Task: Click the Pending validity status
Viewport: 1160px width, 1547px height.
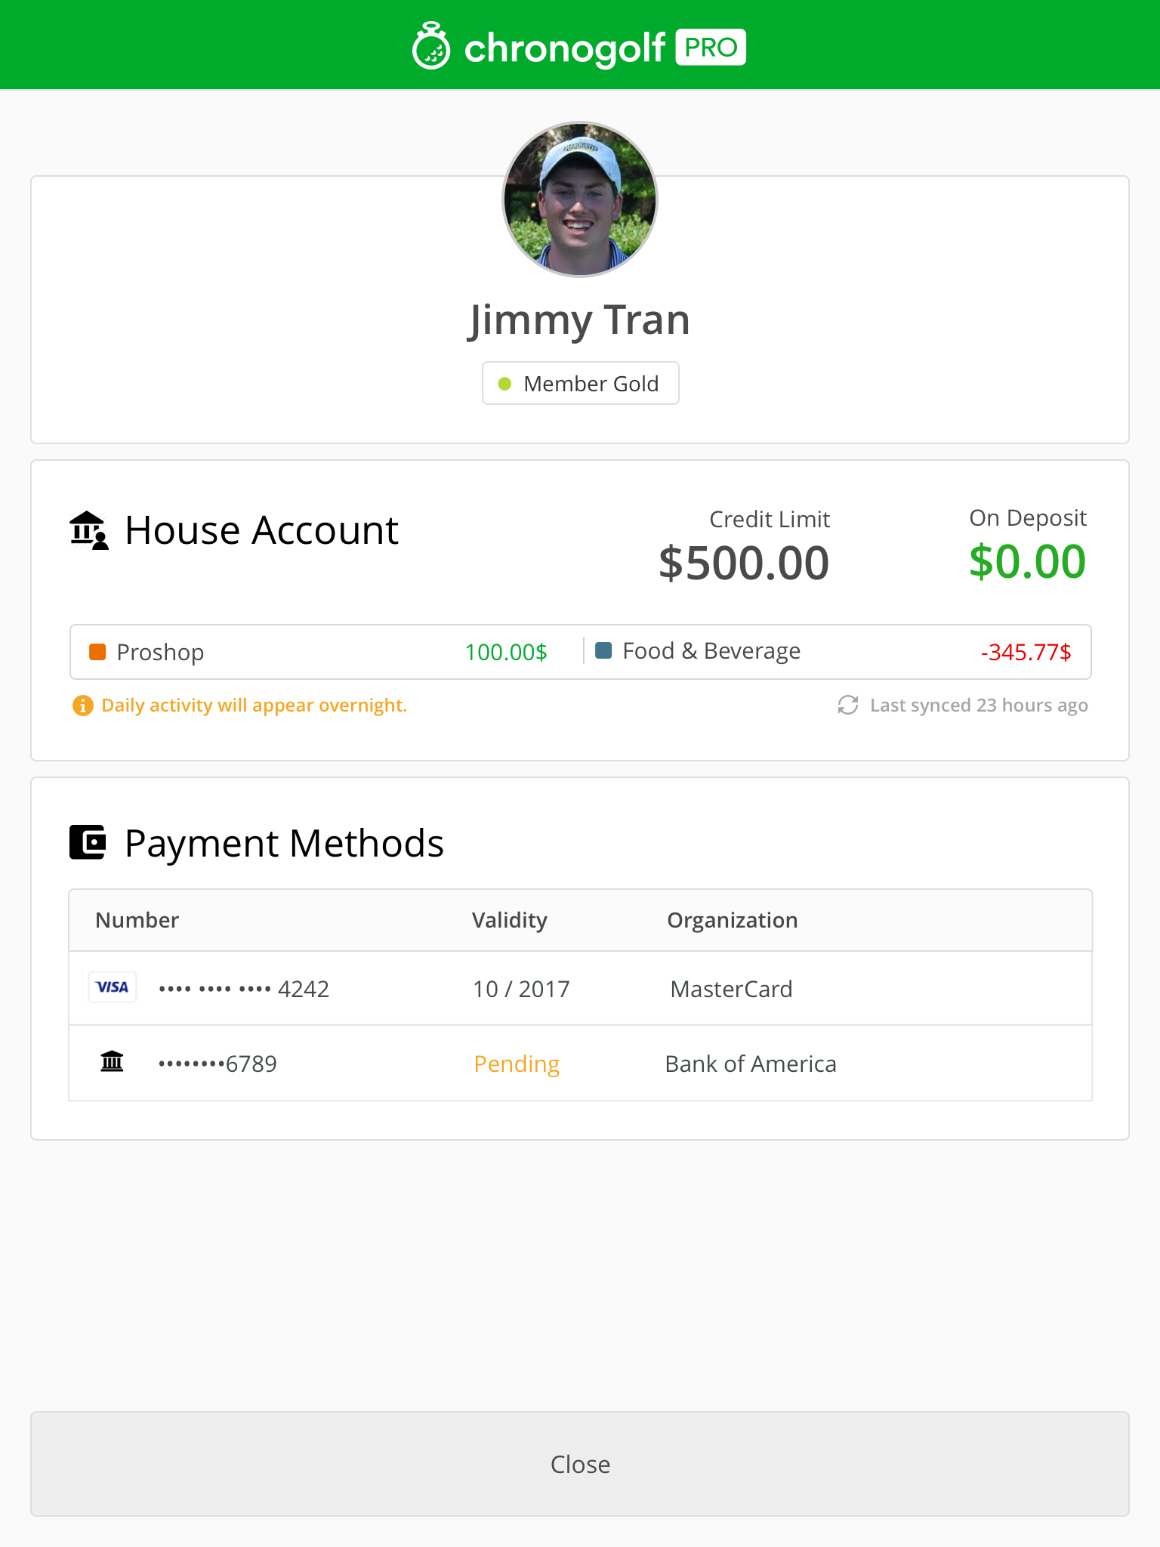Action: (x=517, y=1064)
